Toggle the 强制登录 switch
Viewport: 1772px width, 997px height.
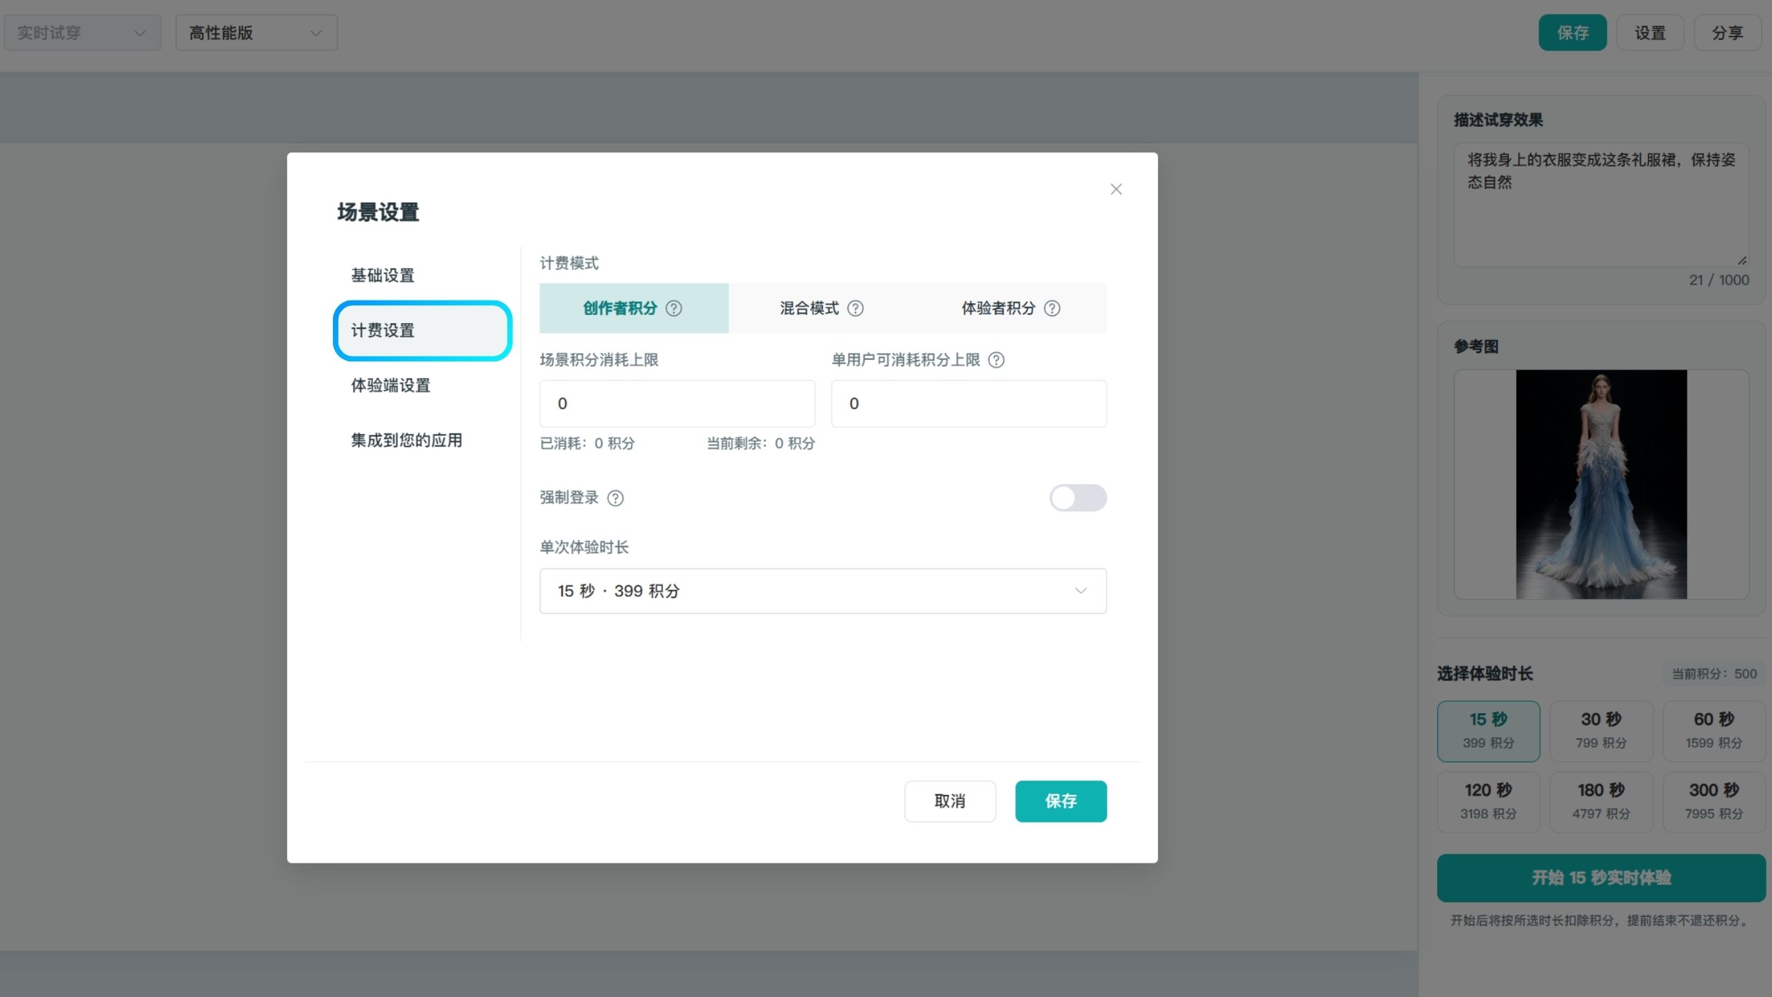tap(1078, 498)
